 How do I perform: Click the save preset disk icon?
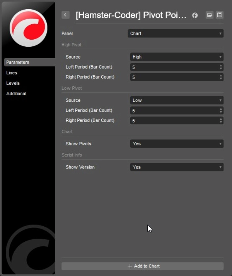220,15
